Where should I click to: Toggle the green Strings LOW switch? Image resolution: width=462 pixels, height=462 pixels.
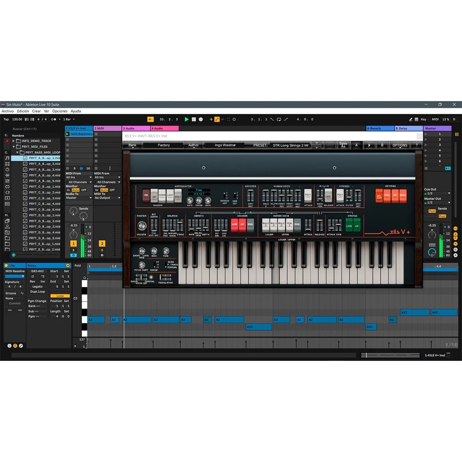(349, 226)
